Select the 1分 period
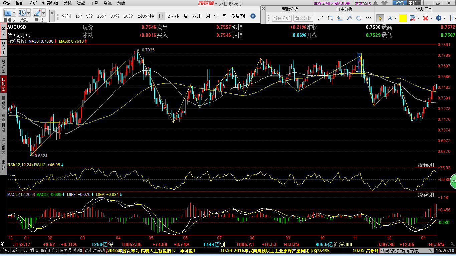Screen dimensions: 456x256 (x=78, y=16)
